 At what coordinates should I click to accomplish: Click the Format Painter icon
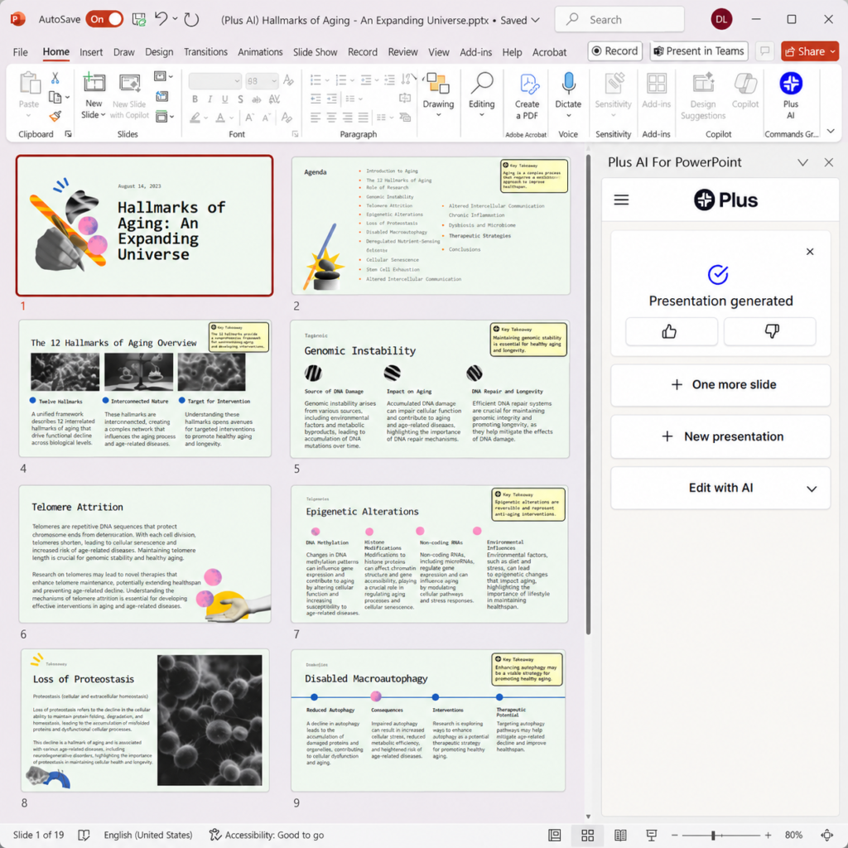click(55, 116)
